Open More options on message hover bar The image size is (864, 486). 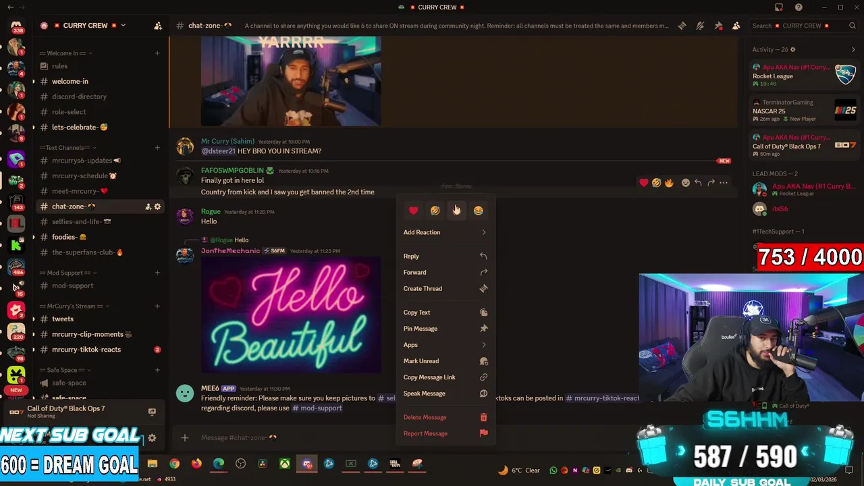(724, 182)
